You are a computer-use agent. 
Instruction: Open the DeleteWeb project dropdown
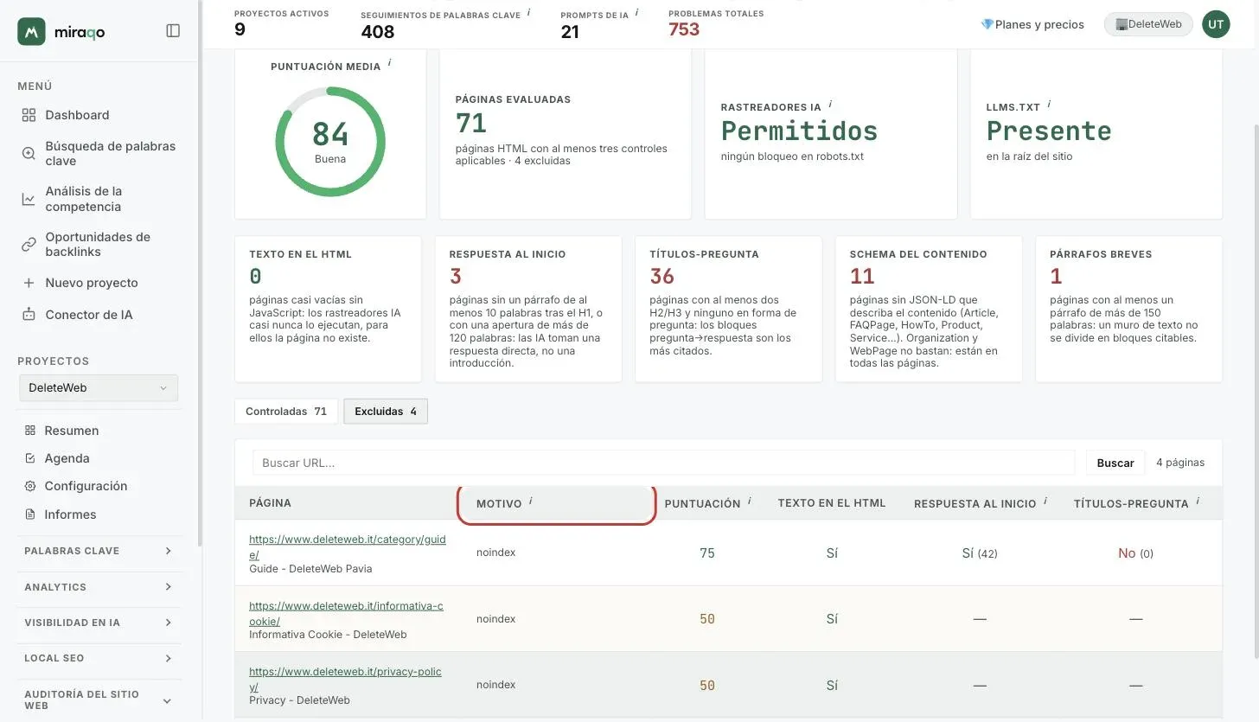coord(99,388)
